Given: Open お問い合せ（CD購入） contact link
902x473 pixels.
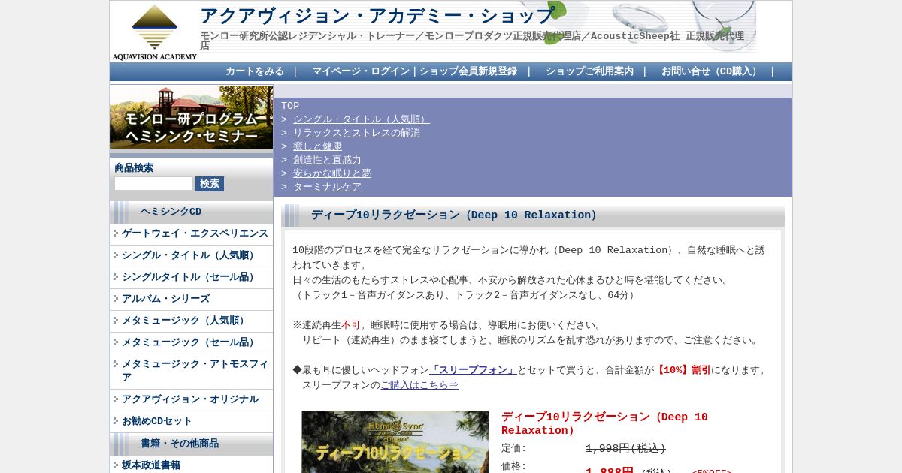Looking at the screenshot, I should (x=711, y=71).
